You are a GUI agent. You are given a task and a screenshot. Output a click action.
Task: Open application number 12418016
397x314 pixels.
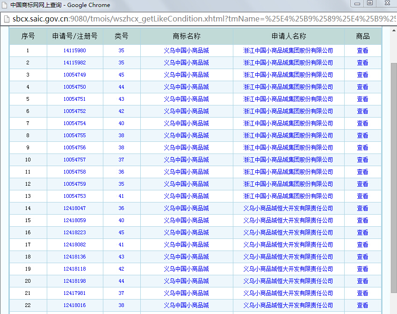75,305
